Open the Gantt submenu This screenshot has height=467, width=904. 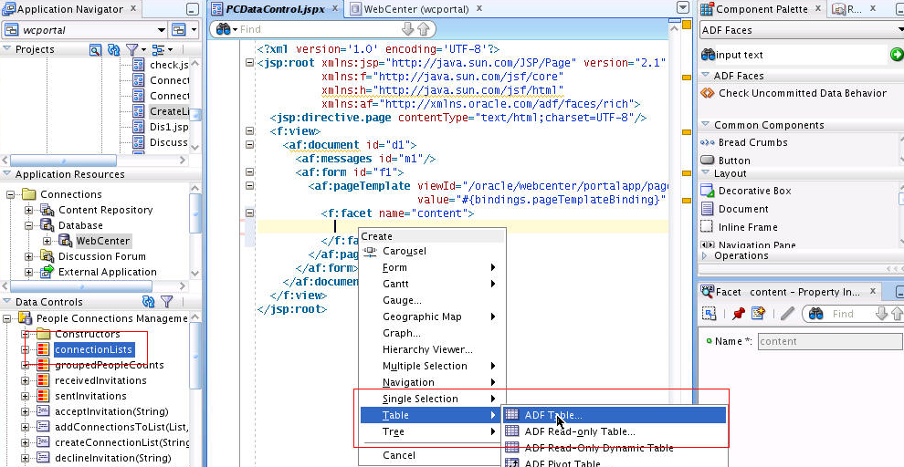pyautogui.click(x=433, y=284)
